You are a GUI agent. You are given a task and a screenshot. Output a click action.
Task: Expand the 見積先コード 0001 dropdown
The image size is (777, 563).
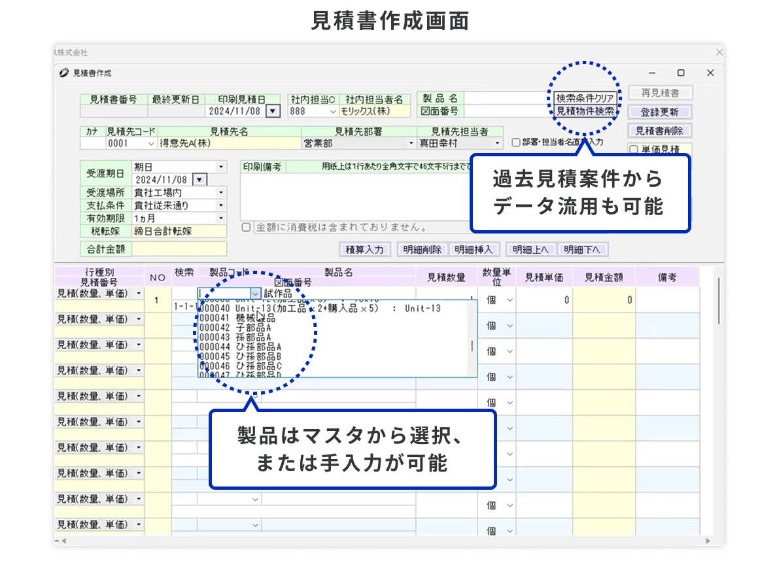[151, 144]
